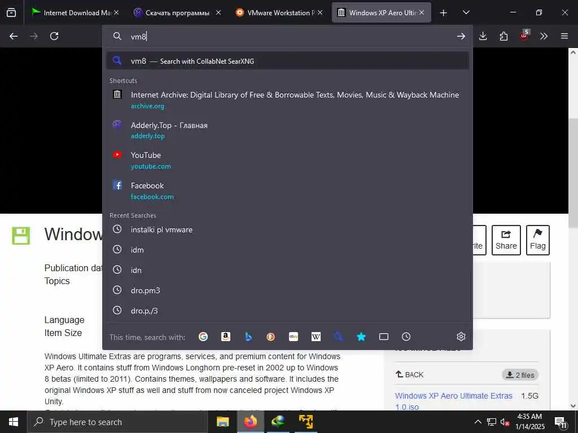The width and height of the screenshot is (578, 433).
Task: Click the Go arrow in address bar
Action: coord(461,36)
